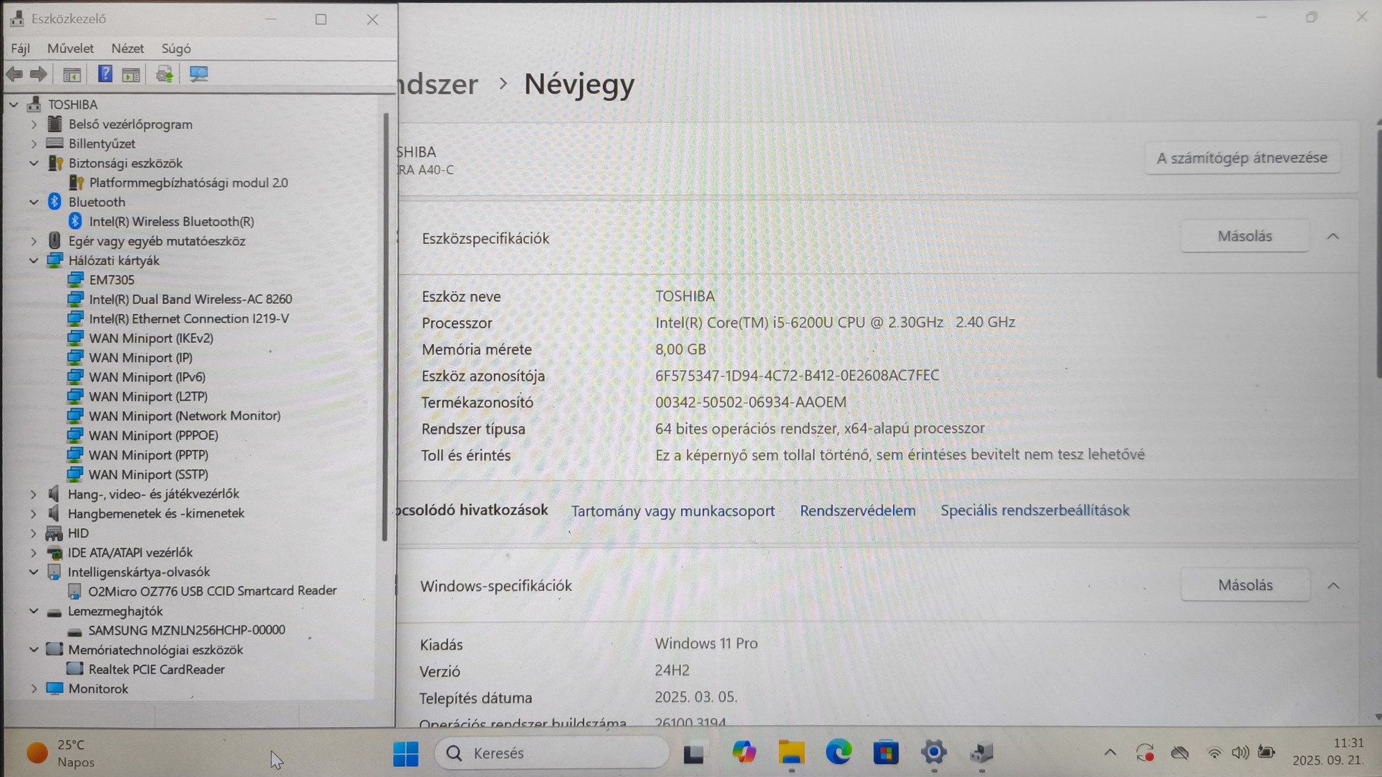Open Microsoft Store from the taskbar
This screenshot has width=1382, height=777.
(x=886, y=752)
